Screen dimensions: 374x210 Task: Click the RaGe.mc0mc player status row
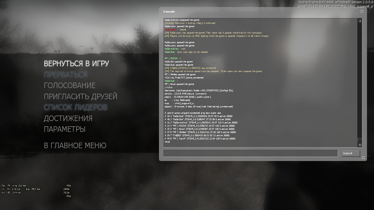pos(201,123)
